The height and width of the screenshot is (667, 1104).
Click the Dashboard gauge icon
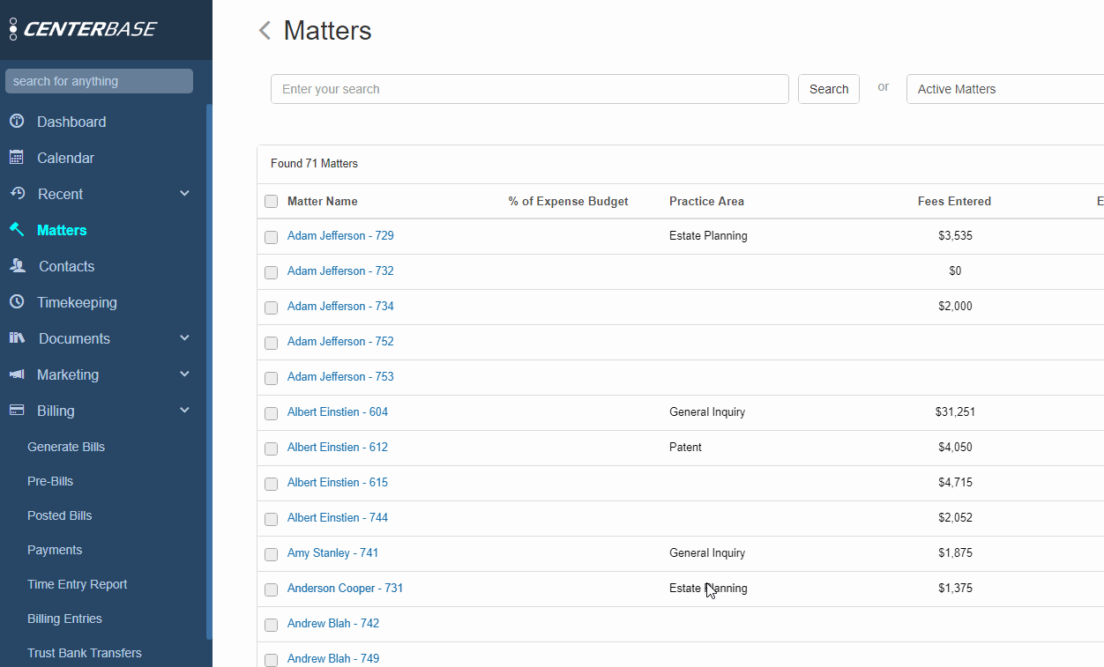pos(17,122)
